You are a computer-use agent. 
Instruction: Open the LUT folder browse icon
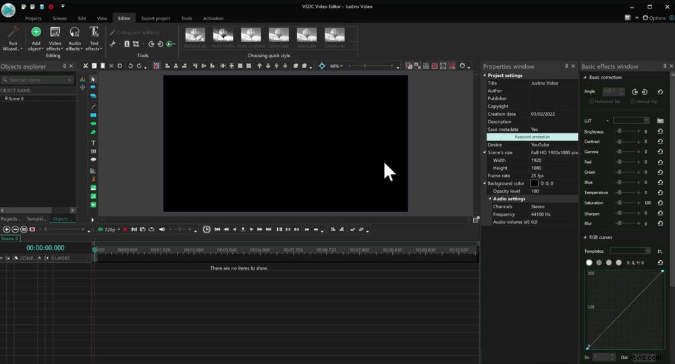point(660,121)
